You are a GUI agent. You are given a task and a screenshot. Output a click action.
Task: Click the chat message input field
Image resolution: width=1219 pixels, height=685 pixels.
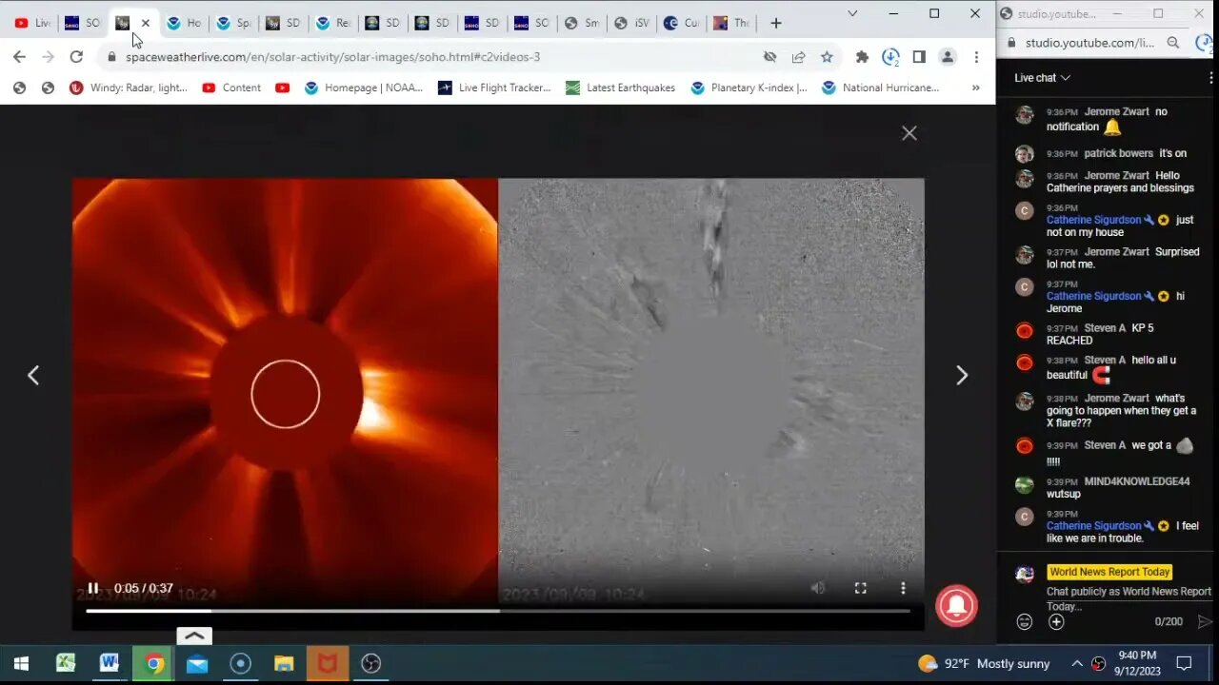pyautogui.click(x=1129, y=598)
